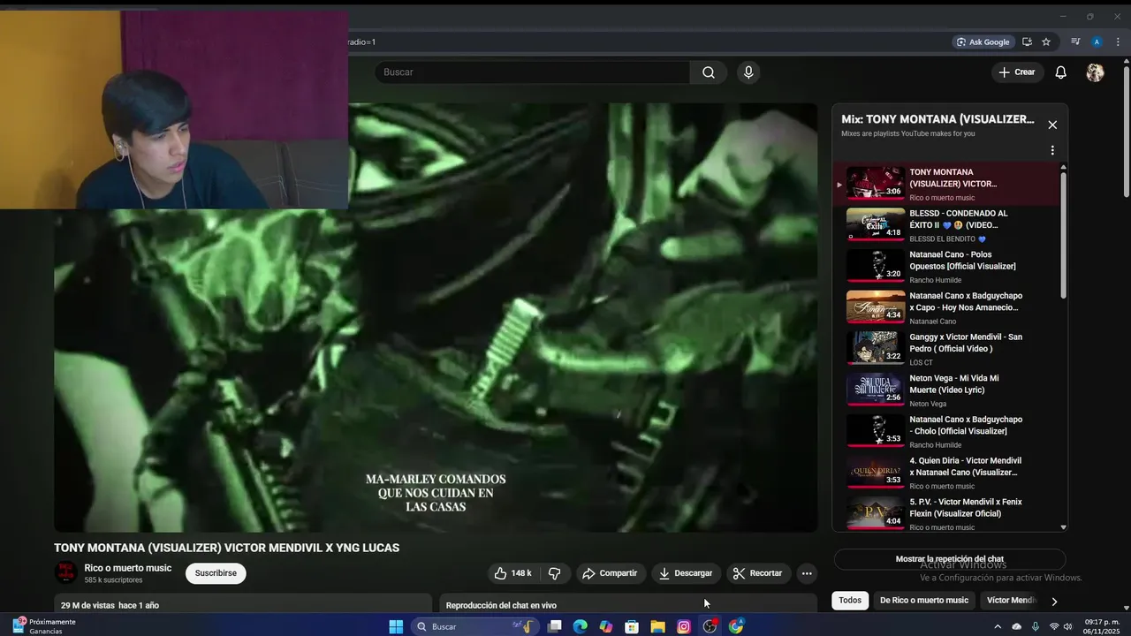Click the page vertical scrollbar thumb
This screenshot has width=1131, height=636.
pos(1126,131)
